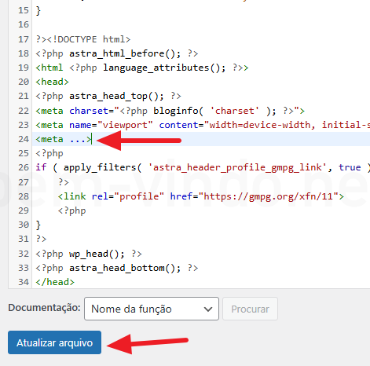Click meta viewport line 23
The width and height of the screenshot is (370, 366).
[x=203, y=125]
